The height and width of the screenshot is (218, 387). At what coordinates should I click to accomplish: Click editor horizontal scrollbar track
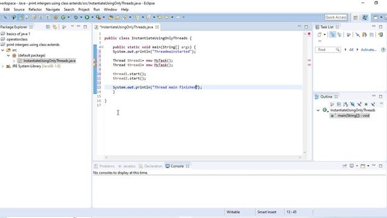(203, 157)
